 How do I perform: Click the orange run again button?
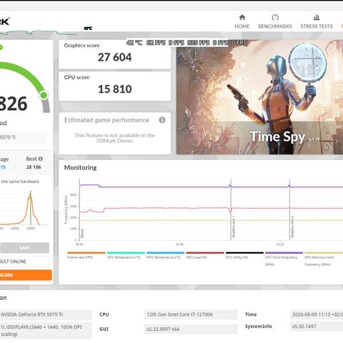[26, 275]
